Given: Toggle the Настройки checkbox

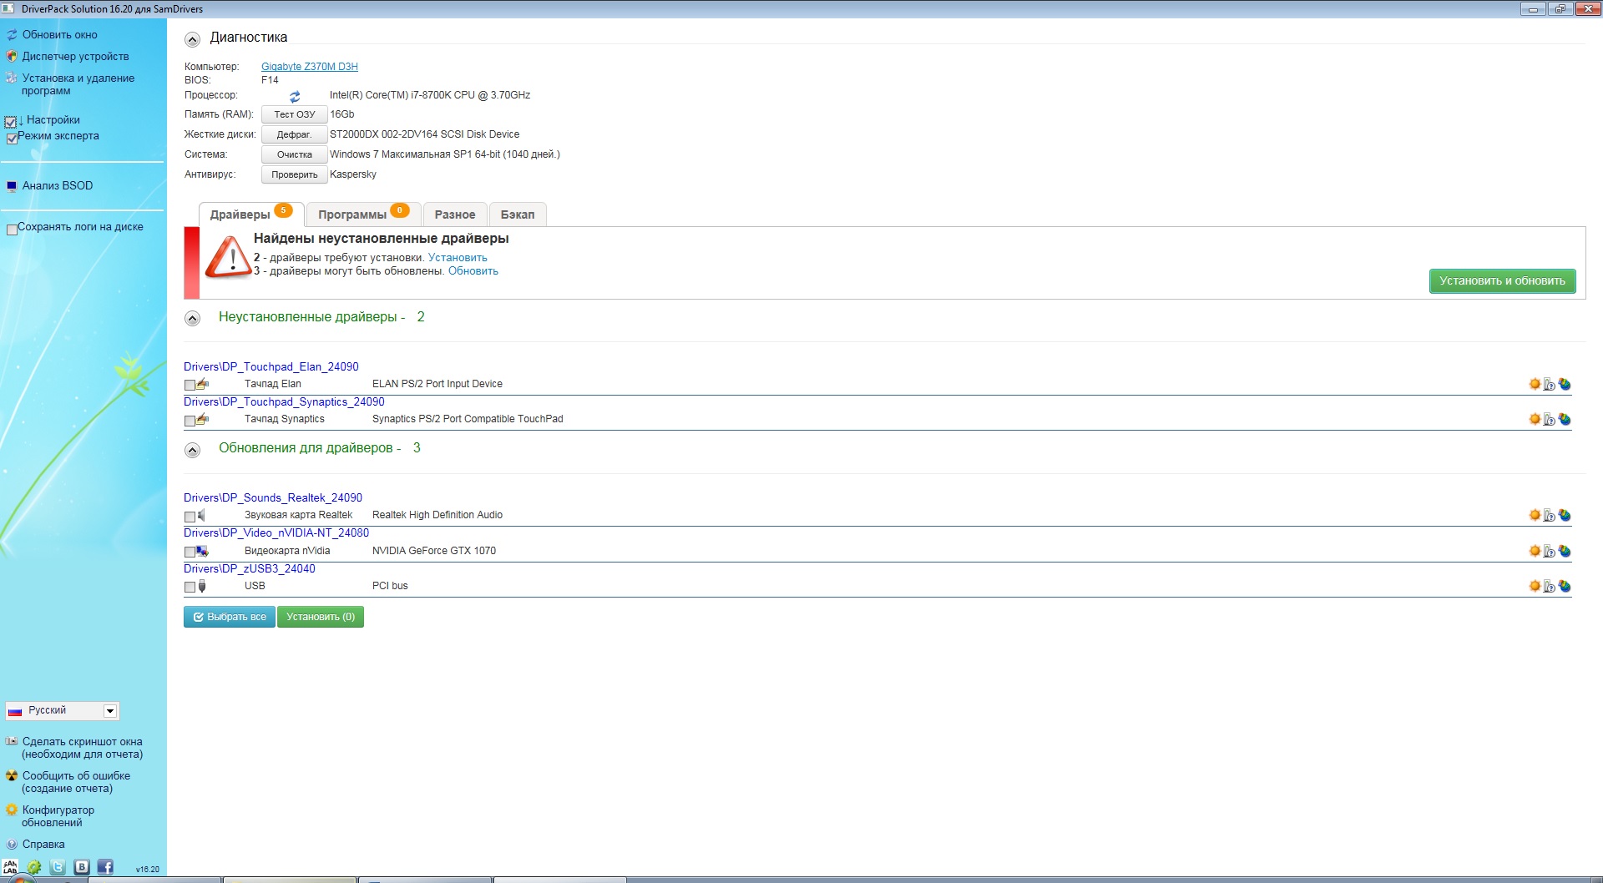Looking at the screenshot, I should 11,122.
